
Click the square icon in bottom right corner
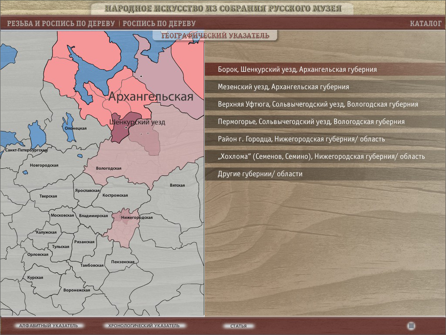point(411,326)
